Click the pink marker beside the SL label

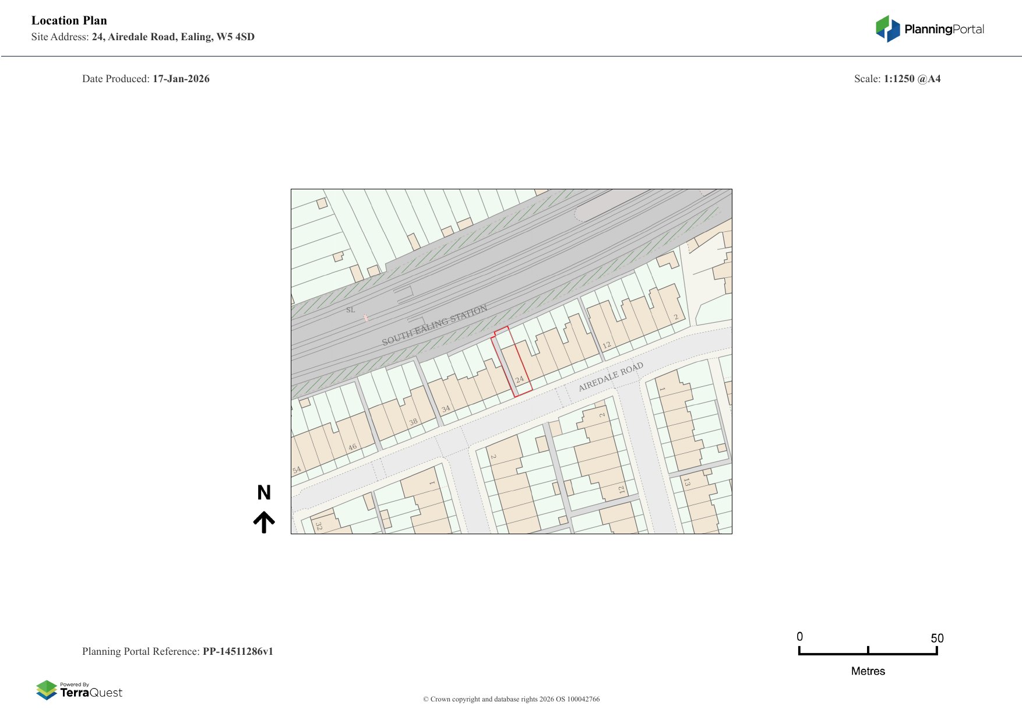[x=366, y=318]
